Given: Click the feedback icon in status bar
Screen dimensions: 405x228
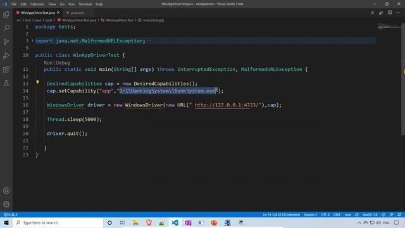Looking at the screenshot, I should [x=391, y=215].
